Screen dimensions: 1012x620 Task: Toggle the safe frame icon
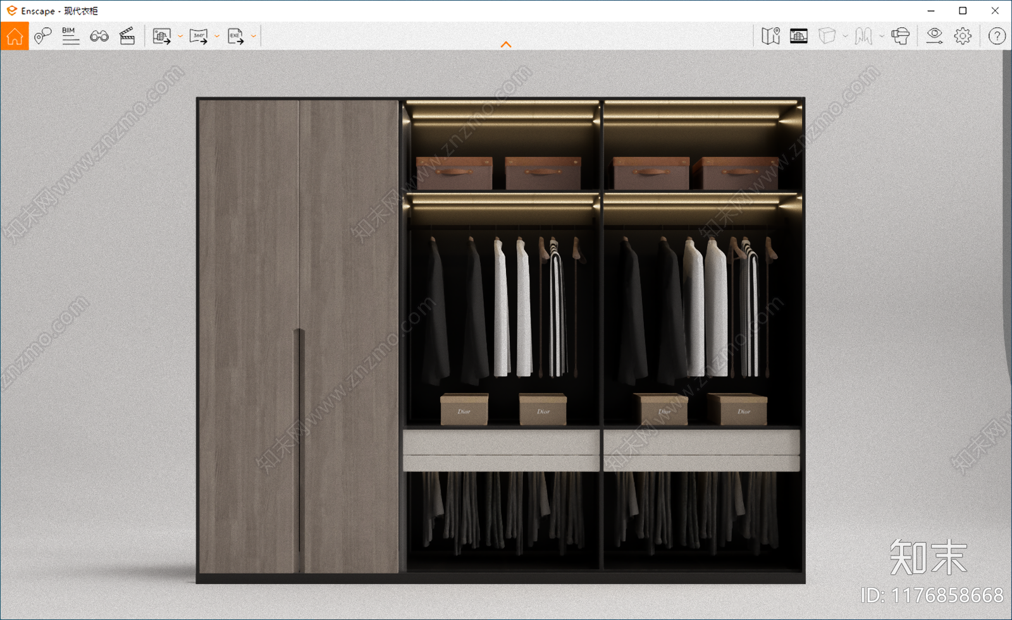point(799,36)
